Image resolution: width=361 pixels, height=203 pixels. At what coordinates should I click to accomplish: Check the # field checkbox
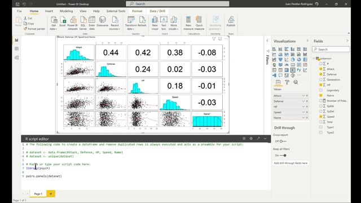(x=321, y=64)
